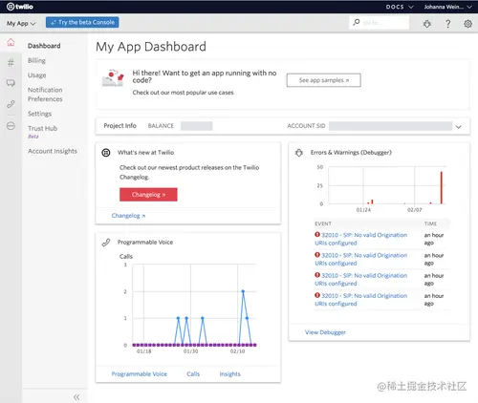Click the app samples illustration
Screen dimensions: 478x403
click(113, 77)
